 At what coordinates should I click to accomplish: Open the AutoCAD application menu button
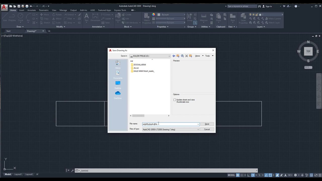click(4, 7)
